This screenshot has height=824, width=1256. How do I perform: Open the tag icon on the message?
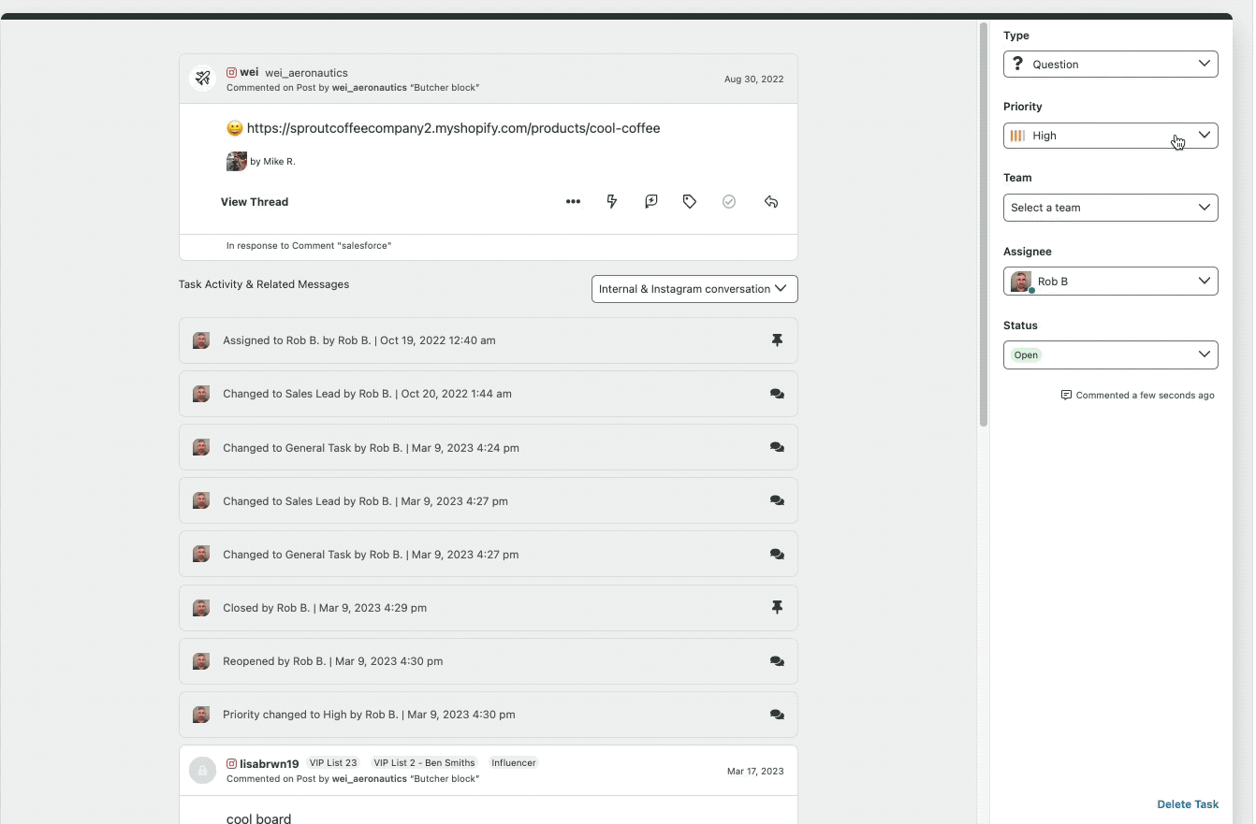[x=690, y=202]
